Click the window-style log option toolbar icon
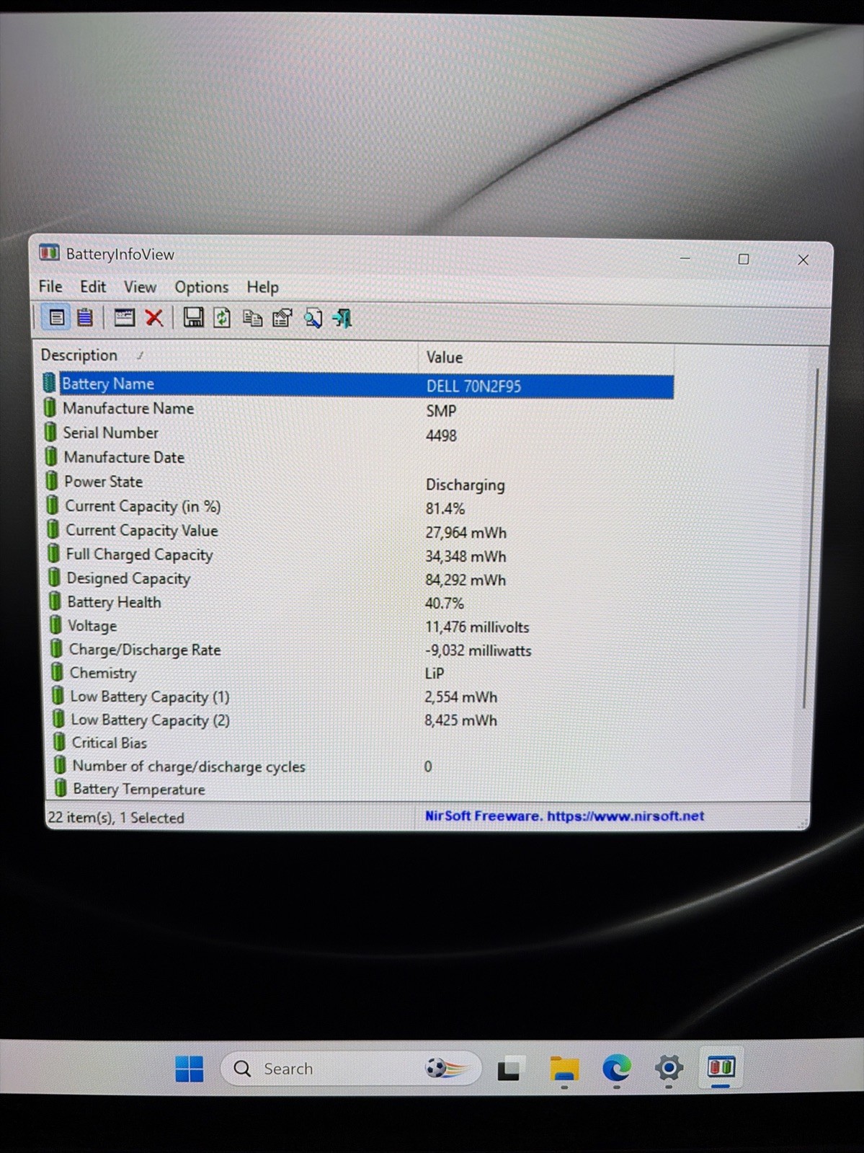Screen dimensions: 864x1153 pos(124,317)
